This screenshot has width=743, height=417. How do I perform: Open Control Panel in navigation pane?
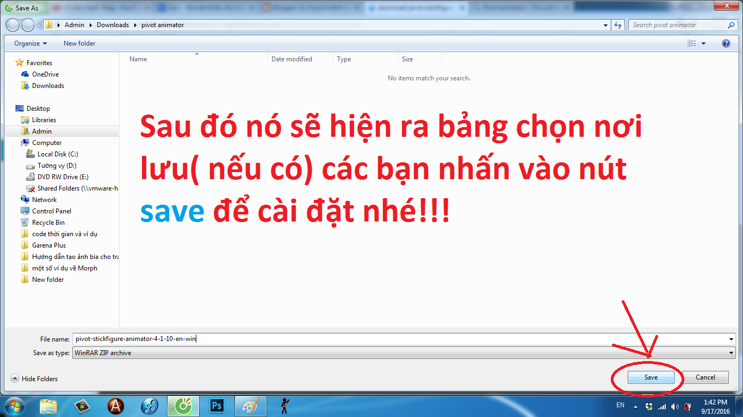point(51,211)
